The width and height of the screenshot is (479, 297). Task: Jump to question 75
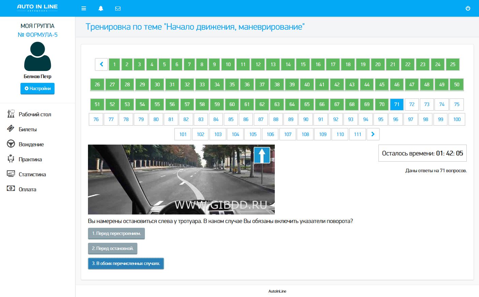pos(457,104)
